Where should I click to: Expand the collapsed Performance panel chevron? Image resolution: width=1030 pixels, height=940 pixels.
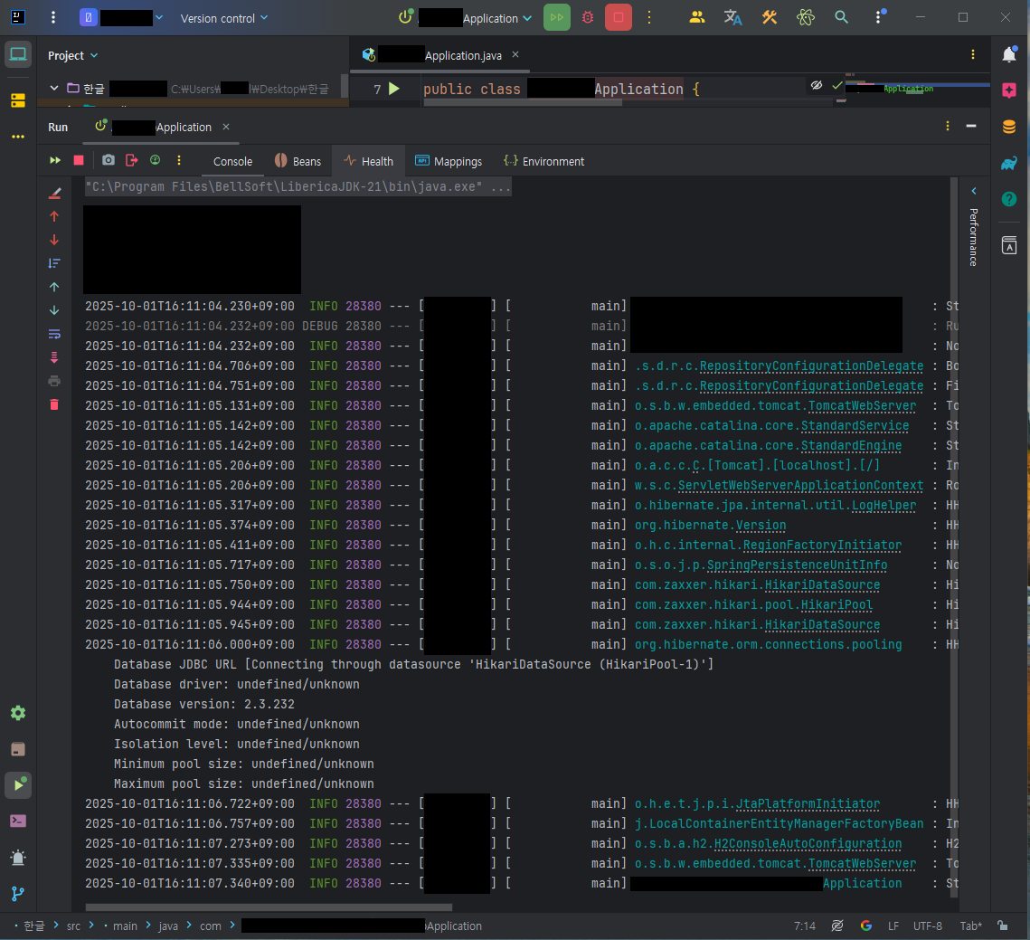pos(974,191)
